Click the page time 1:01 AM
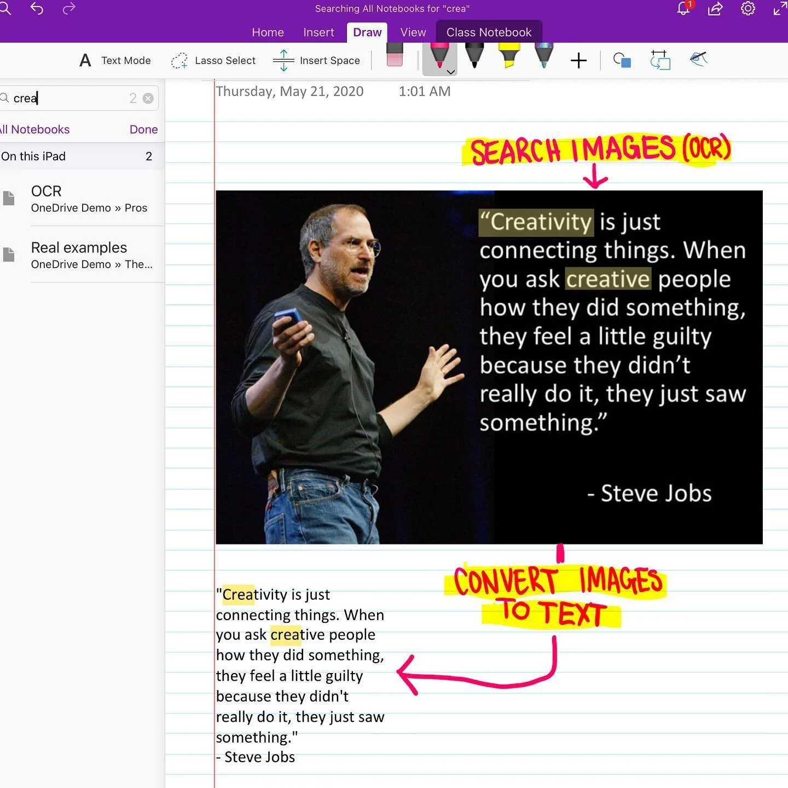This screenshot has height=788, width=788. 425,91
